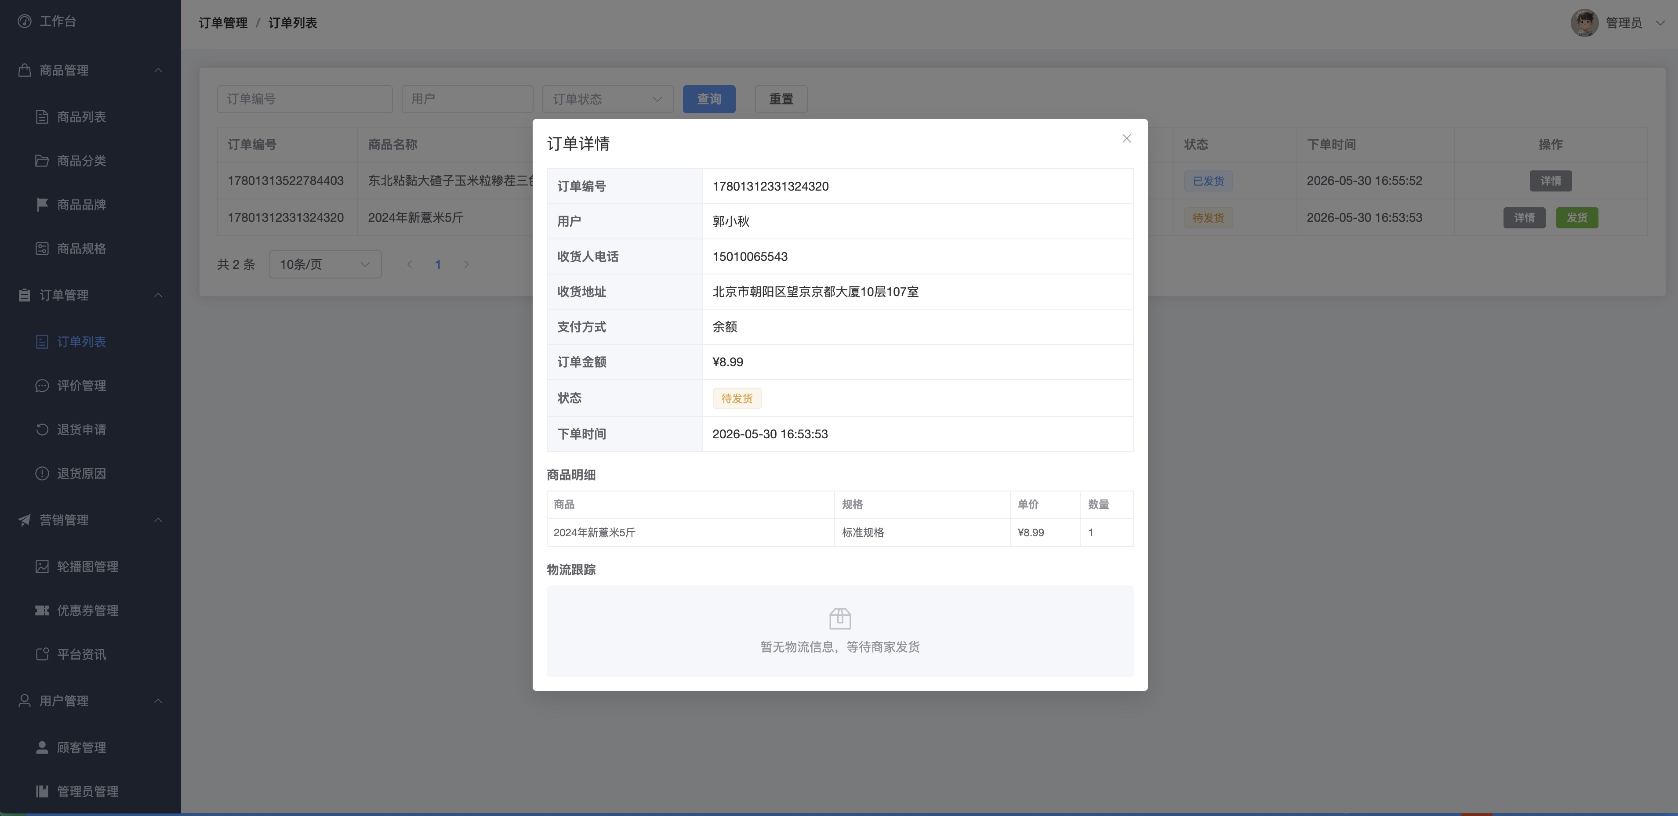This screenshot has width=1678, height=816.
Task: Collapse the 订单管理 menu chevron
Action: [158, 296]
